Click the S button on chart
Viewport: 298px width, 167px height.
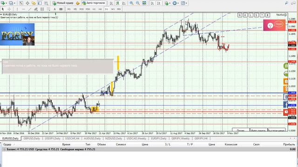point(257,15)
